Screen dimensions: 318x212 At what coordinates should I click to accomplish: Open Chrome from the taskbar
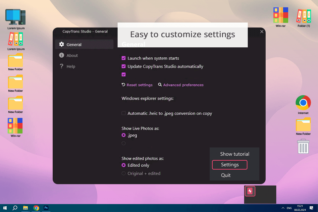click(36, 208)
